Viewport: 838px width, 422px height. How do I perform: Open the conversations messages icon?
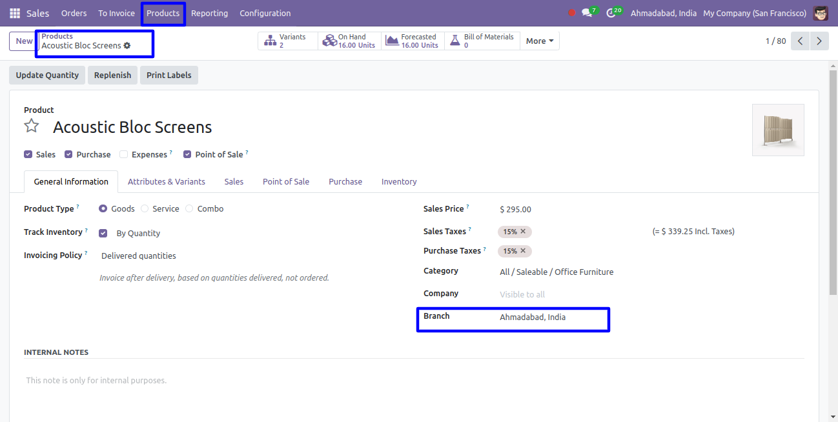[x=587, y=13]
